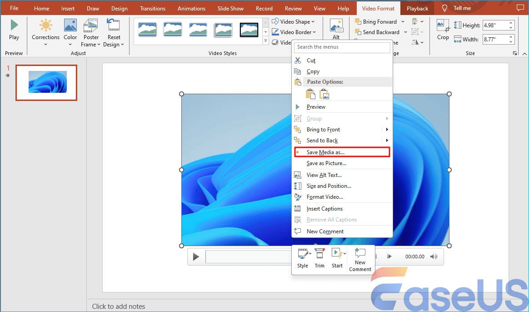Screen dimensions: 529x312
Task: Switch to the Slide Show tab
Action: (230, 9)
